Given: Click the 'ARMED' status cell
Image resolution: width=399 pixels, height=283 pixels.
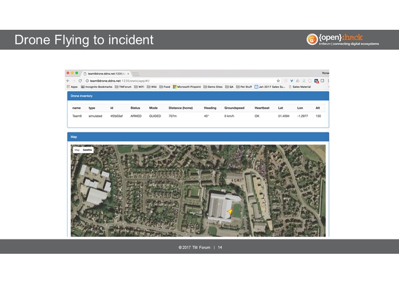Looking at the screenshot, I should coord(136,116).
